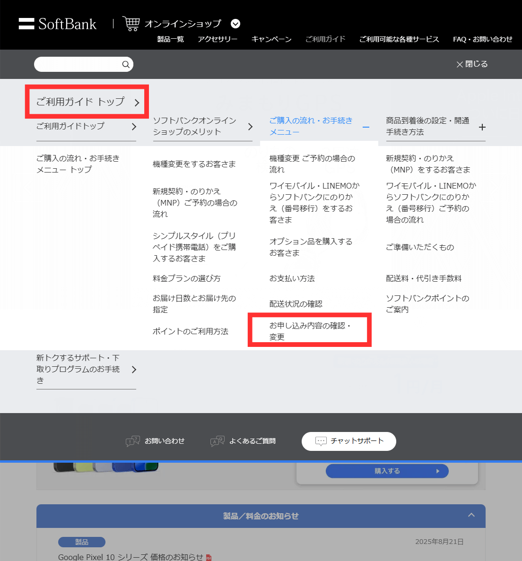Click the shopping cart icon beside オンラインショップ

click(x=131, y=23)
